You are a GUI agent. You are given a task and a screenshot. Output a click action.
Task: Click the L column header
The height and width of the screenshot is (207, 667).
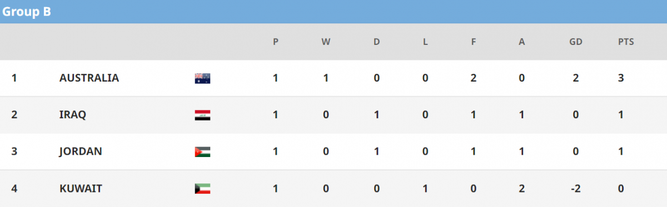point(425,42)
